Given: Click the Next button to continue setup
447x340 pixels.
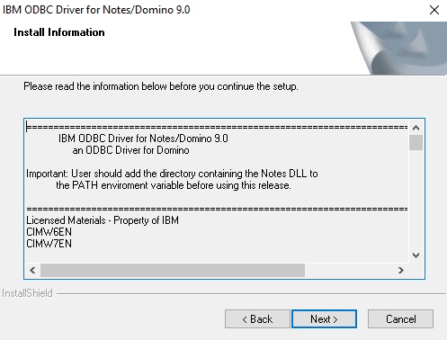Looking at the screenshot, I should coord(324,319).
